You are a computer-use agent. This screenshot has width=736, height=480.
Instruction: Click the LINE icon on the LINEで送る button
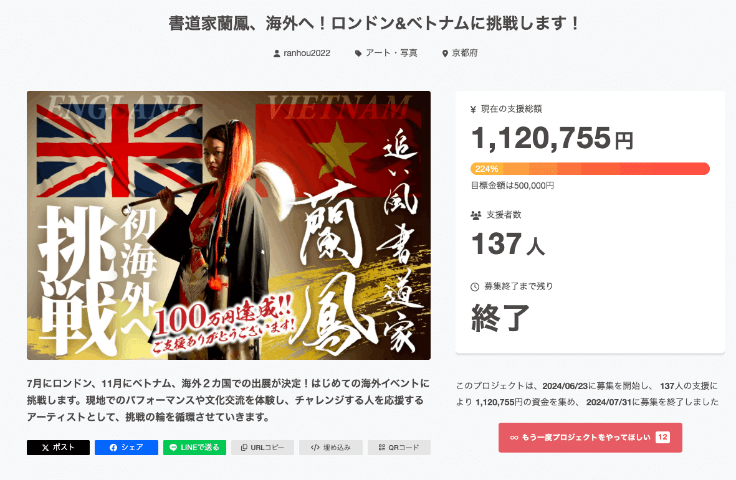tap(173, 448)
